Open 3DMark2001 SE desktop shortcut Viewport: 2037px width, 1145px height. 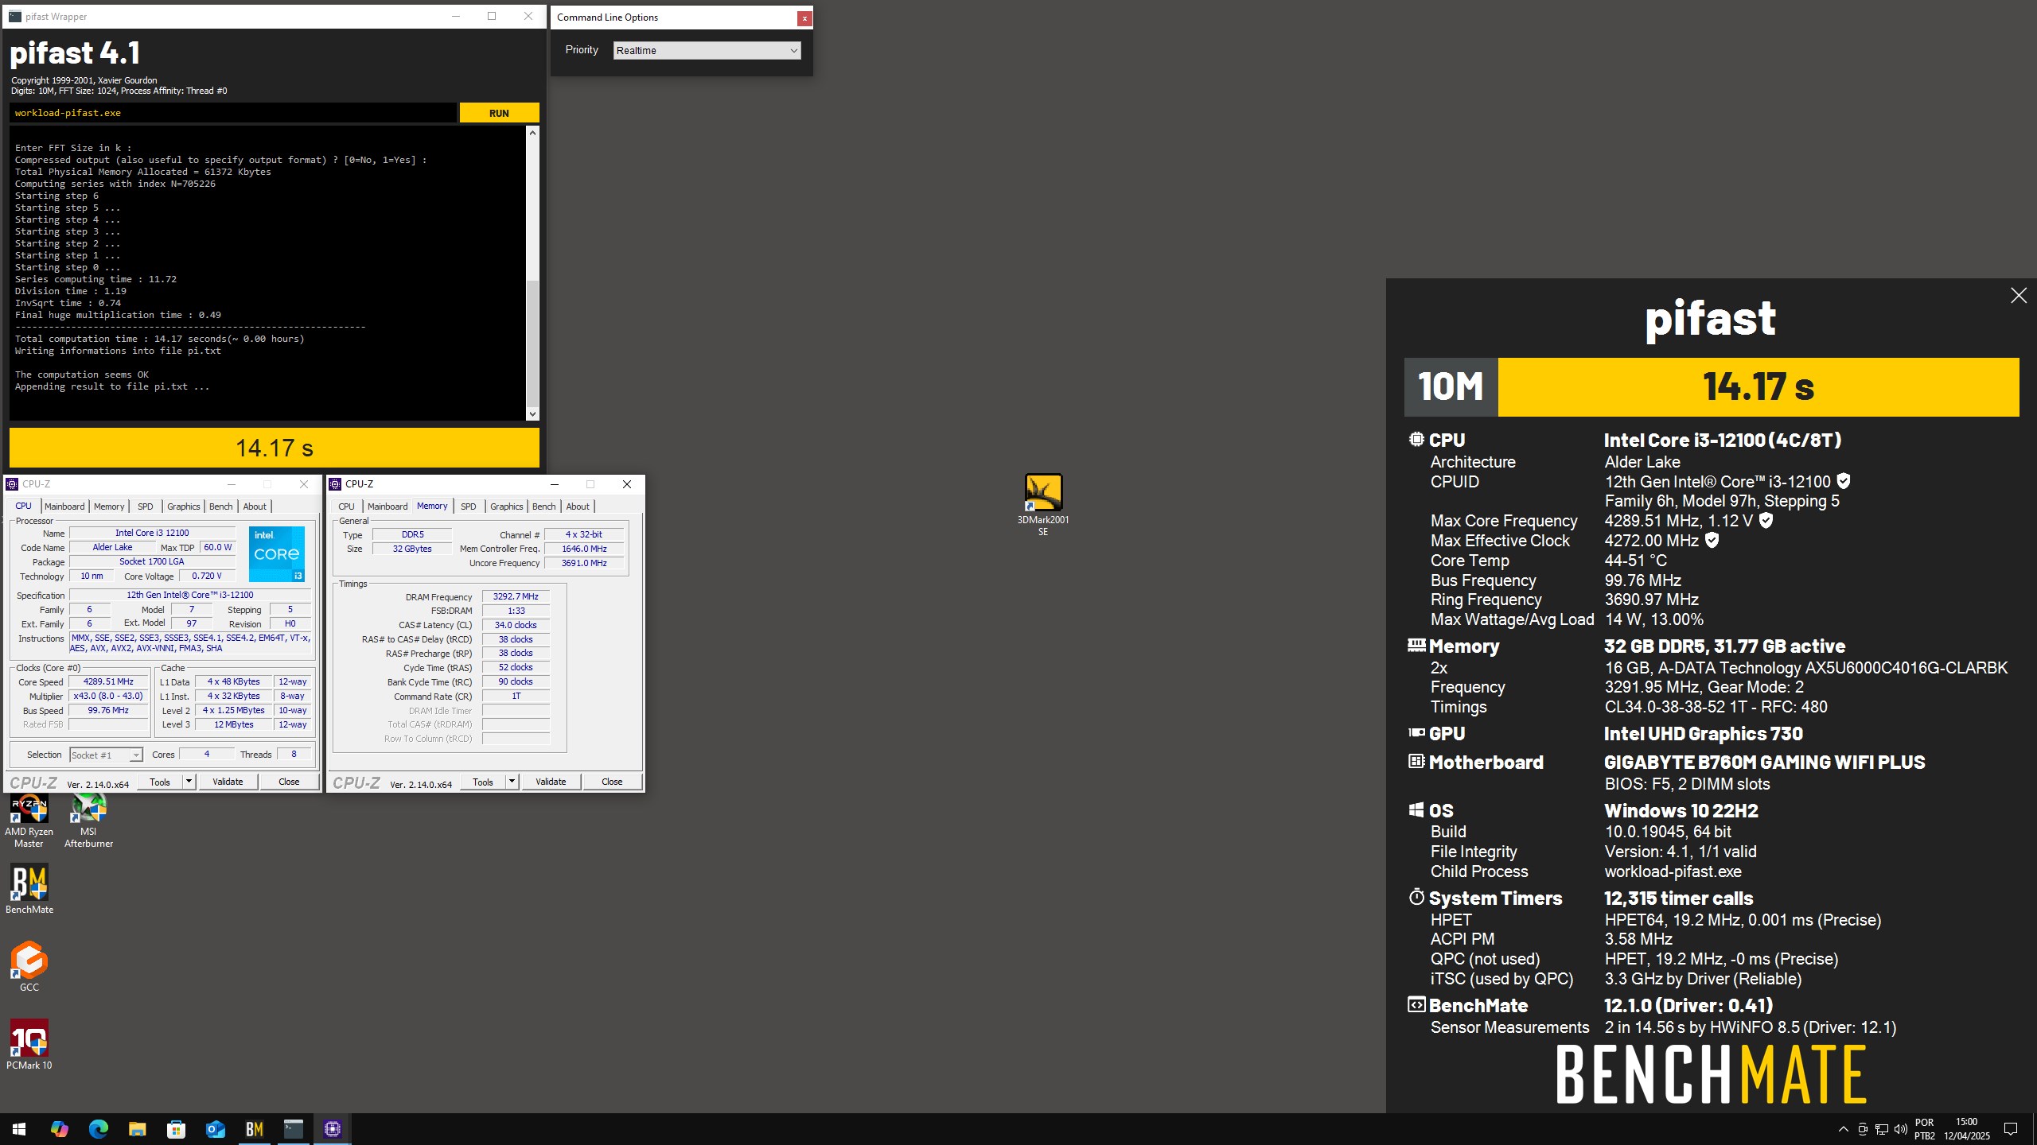pyautogui.click(x=1043, y=504)
